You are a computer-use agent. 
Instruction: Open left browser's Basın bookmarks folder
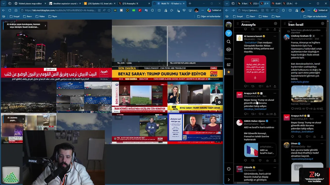27,16
